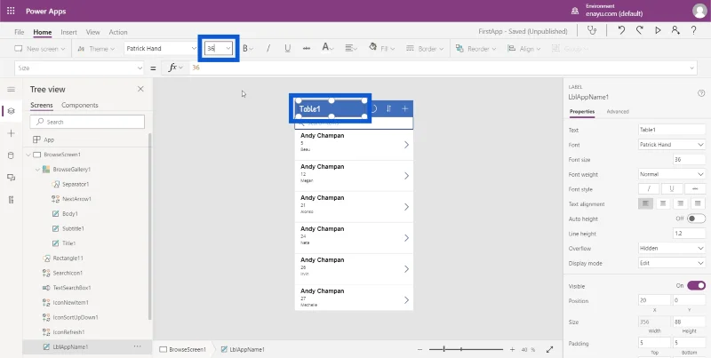
Task: Close the Tree view panel
Action: (140, 89)
